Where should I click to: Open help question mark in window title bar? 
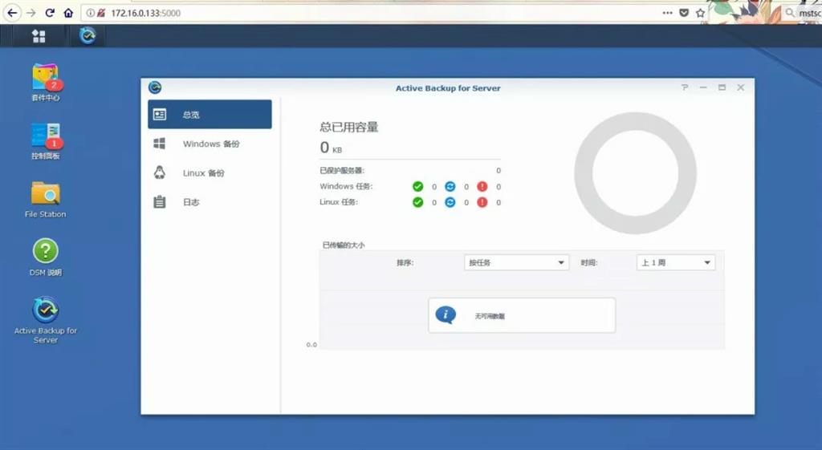(685, 87)
